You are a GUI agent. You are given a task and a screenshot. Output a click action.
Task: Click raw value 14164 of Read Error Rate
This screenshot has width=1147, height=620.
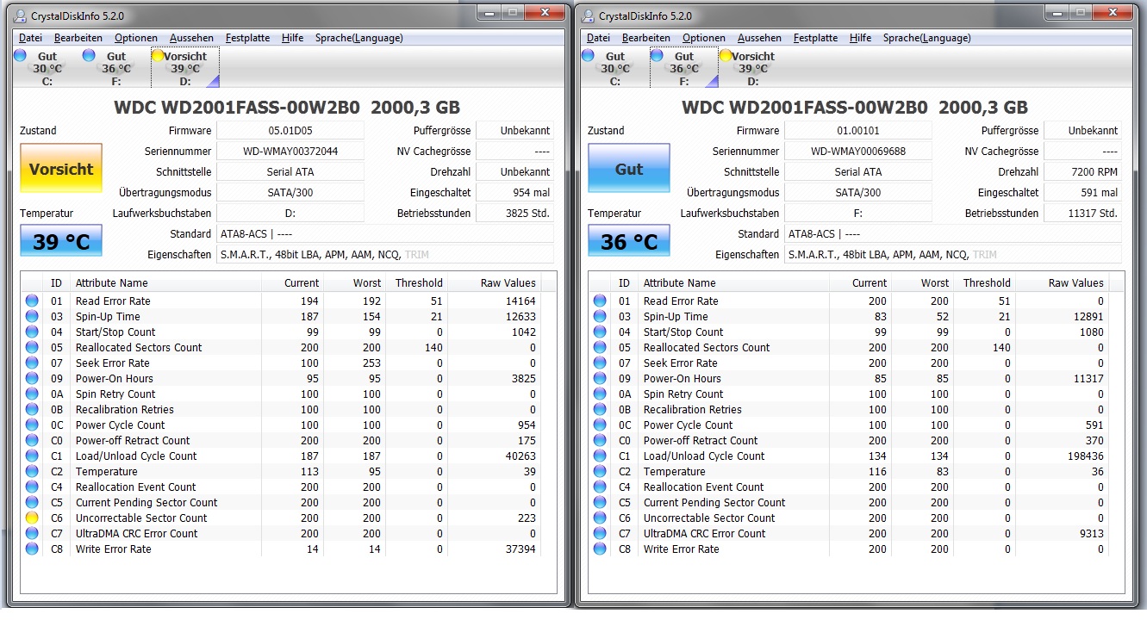[x=521, y=301]
